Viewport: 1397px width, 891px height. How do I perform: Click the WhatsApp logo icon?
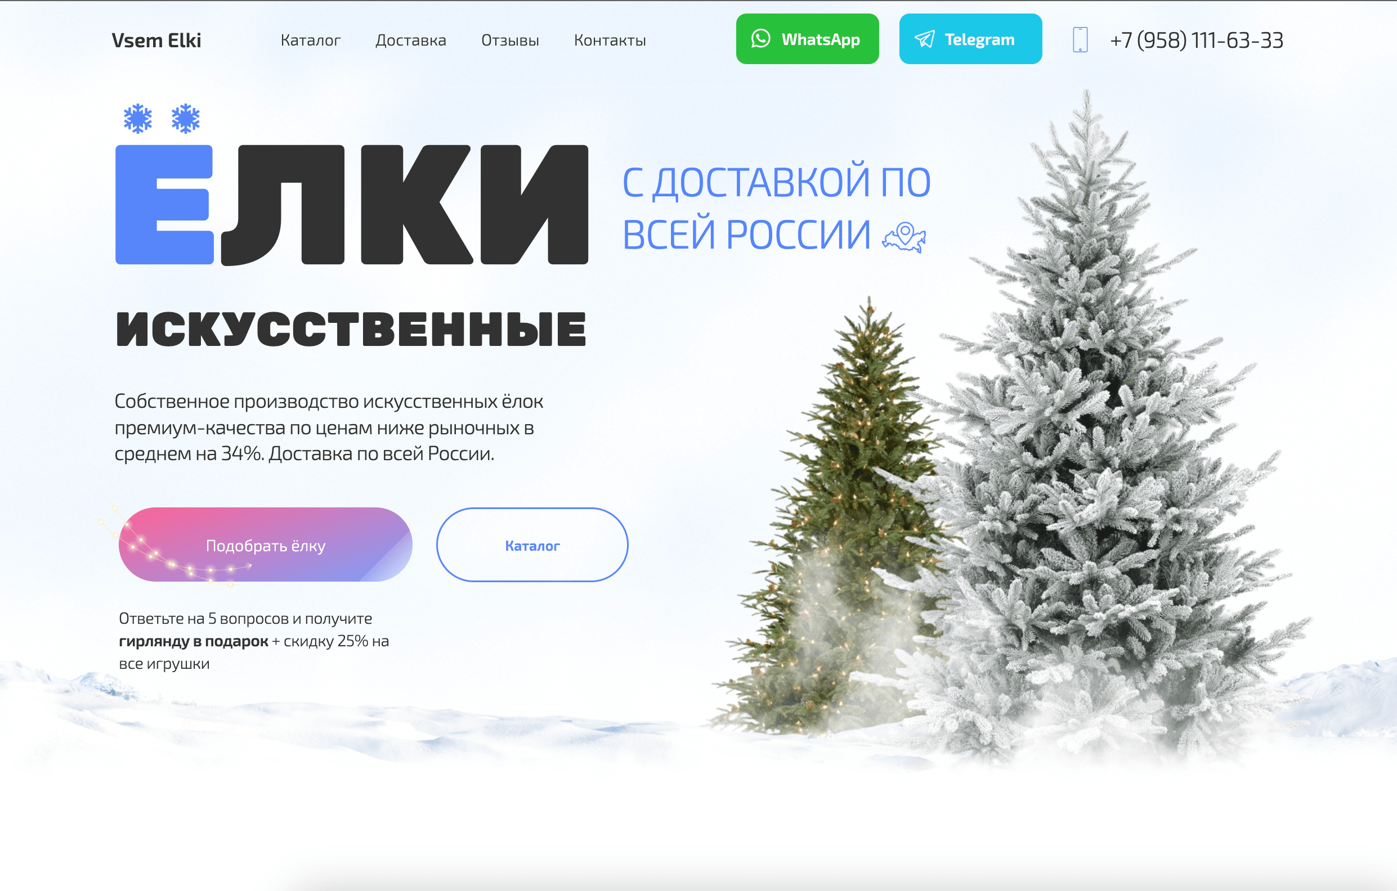click(x=760, y=39)
